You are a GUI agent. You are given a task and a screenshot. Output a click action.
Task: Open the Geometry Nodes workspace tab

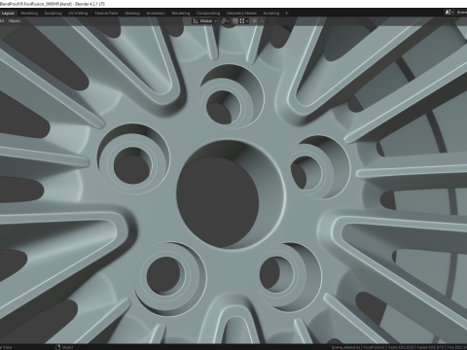(241, 14)
